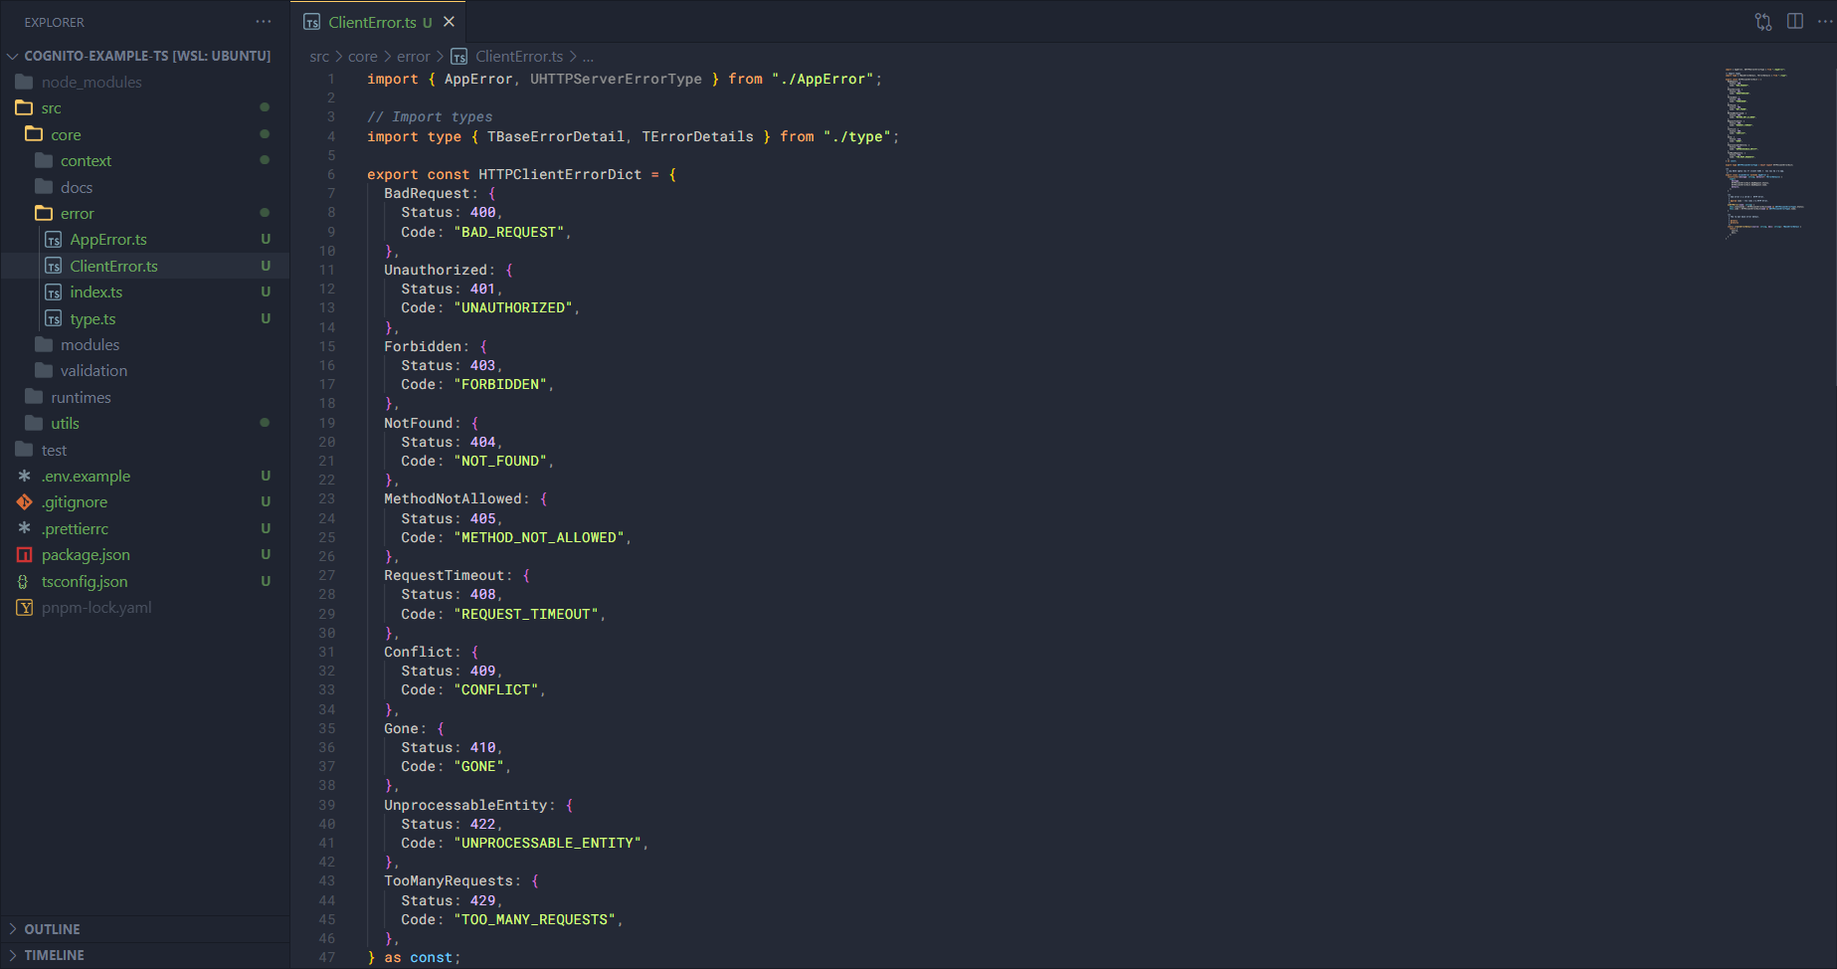The image size is (1837, 969).
Task: Expand the TIMELINE panel
Action: [54, 955]
